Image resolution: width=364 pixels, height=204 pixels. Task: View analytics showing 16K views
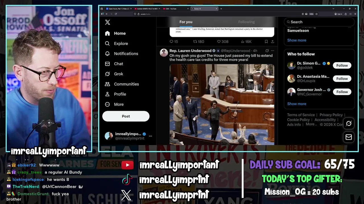tap(246, 42)
